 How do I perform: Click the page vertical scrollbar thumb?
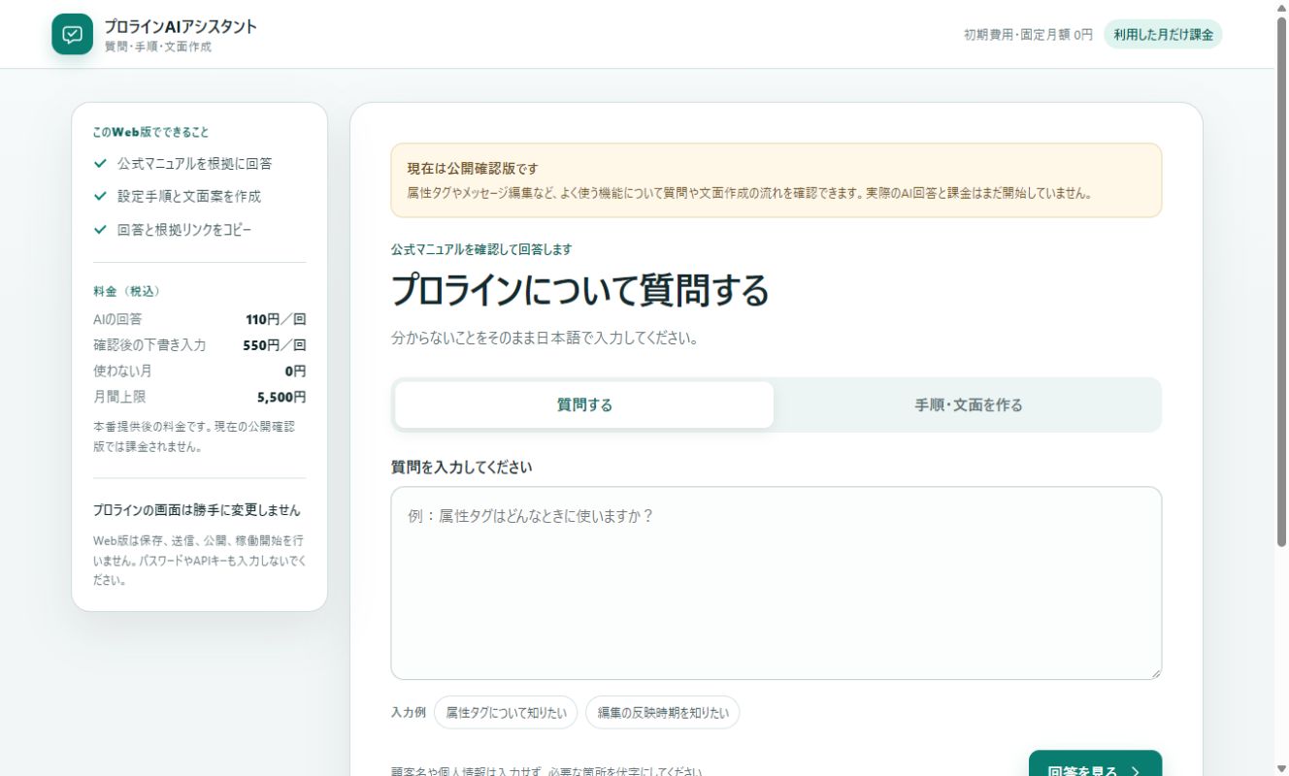[x=1281, y=281]
